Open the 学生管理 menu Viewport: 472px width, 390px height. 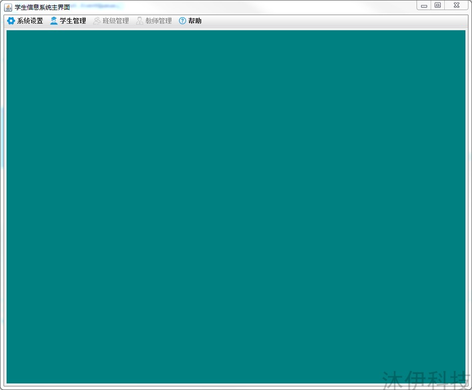69,21
